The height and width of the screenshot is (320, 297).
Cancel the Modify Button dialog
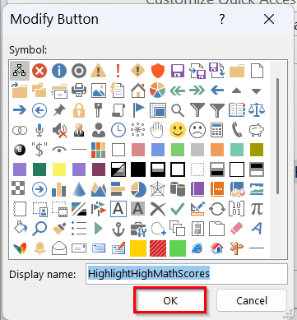tap(252, 300)
